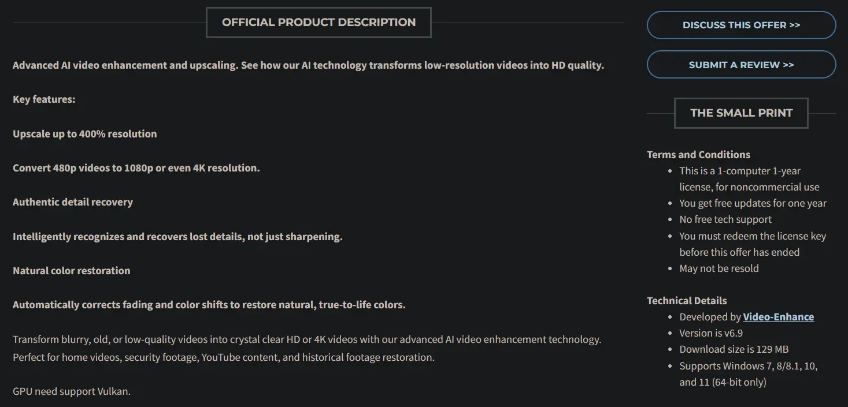The height and width of the screenshot is (407, 848).
Task: Click the 'Authentic detail recovery' feature text
Action: click(x=73, y=202)
